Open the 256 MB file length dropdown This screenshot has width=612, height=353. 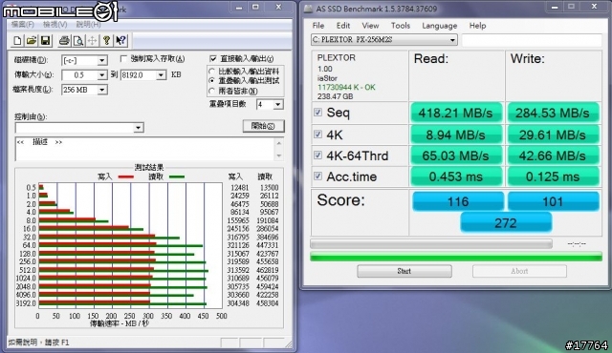point(102,90)
